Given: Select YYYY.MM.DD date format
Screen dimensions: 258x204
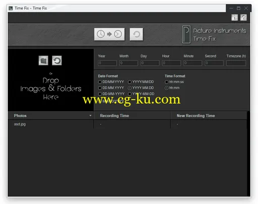Looking at the screenshot, I should [130, 88].
